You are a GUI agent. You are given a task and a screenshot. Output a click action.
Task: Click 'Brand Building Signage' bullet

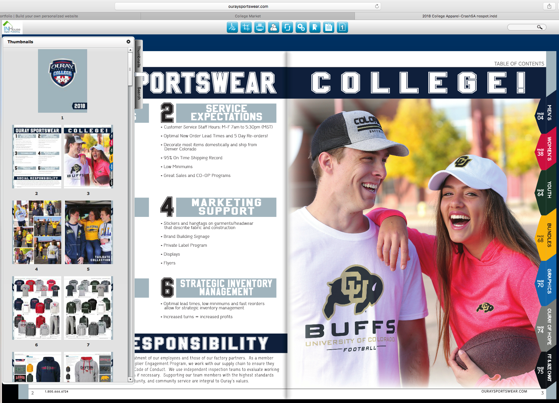coord(186,237)
